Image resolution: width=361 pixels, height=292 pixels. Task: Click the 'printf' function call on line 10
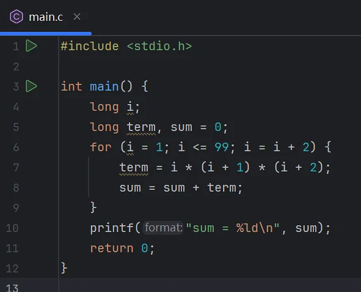[x=112, y=228]
